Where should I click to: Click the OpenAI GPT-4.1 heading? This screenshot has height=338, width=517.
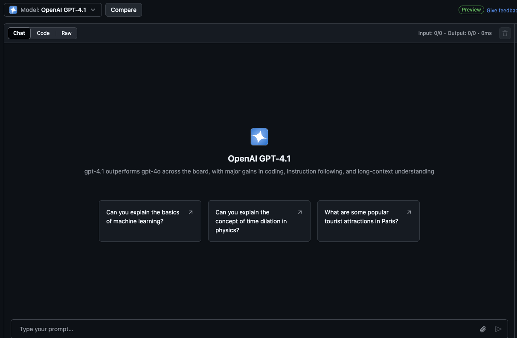point(259,159)
